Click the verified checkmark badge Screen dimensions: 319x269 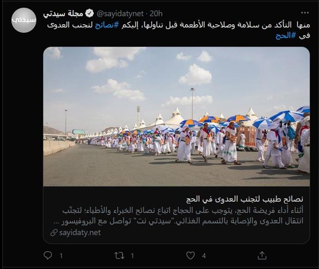[x=89, y=13]
